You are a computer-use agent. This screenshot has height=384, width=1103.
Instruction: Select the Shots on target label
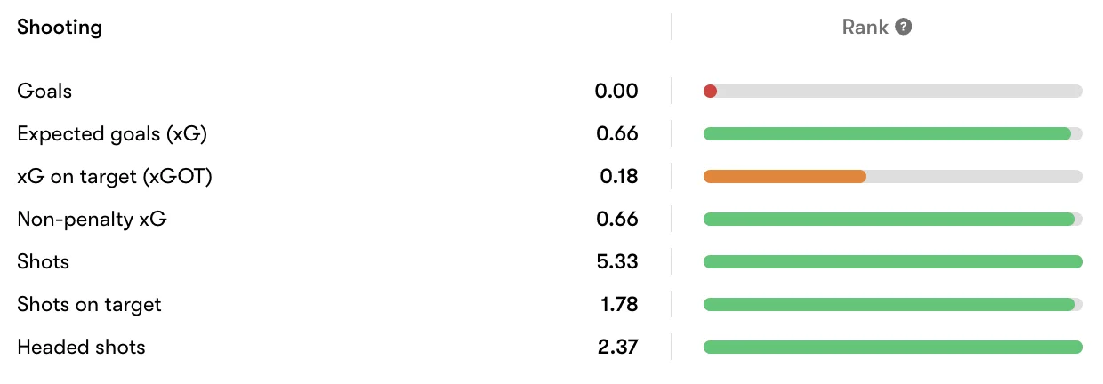point(89,304)
